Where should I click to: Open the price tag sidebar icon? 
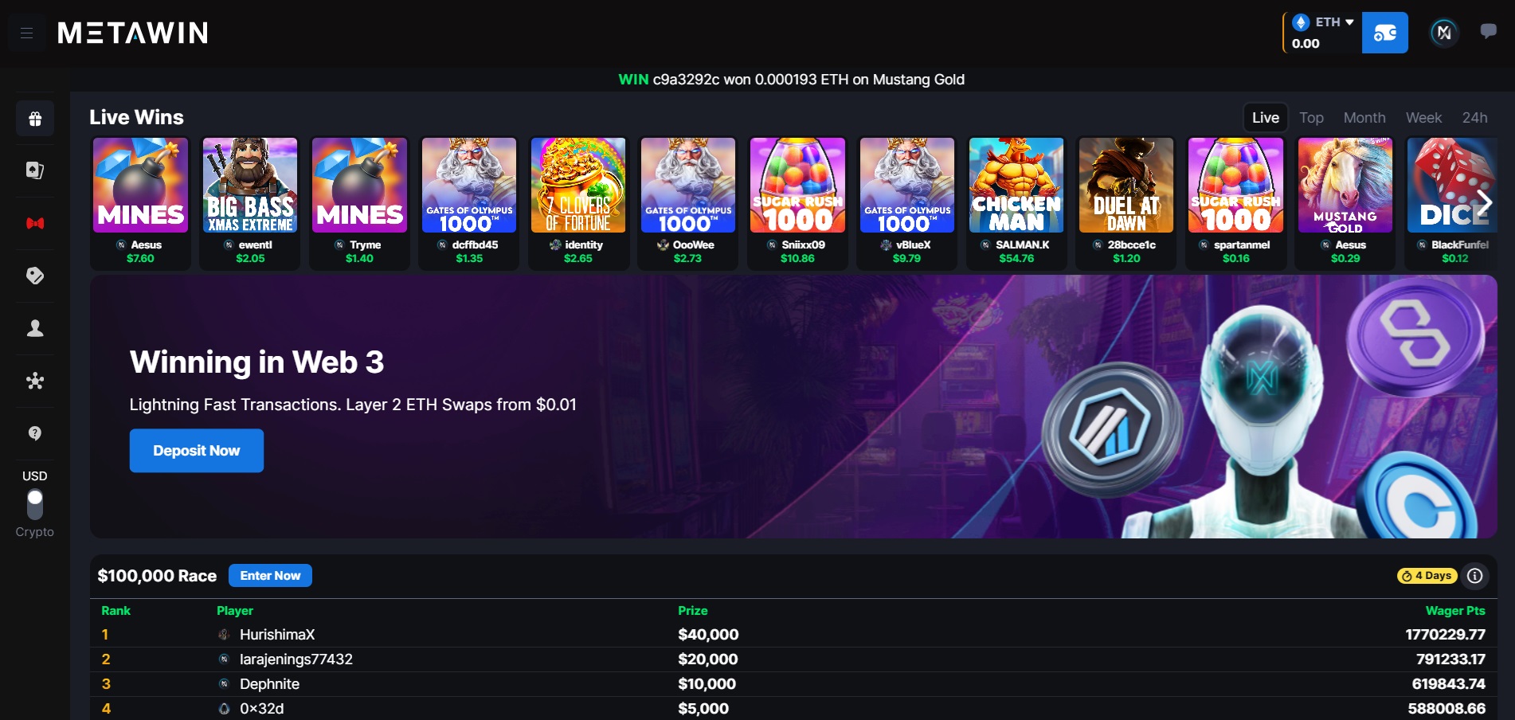point(35,276)
